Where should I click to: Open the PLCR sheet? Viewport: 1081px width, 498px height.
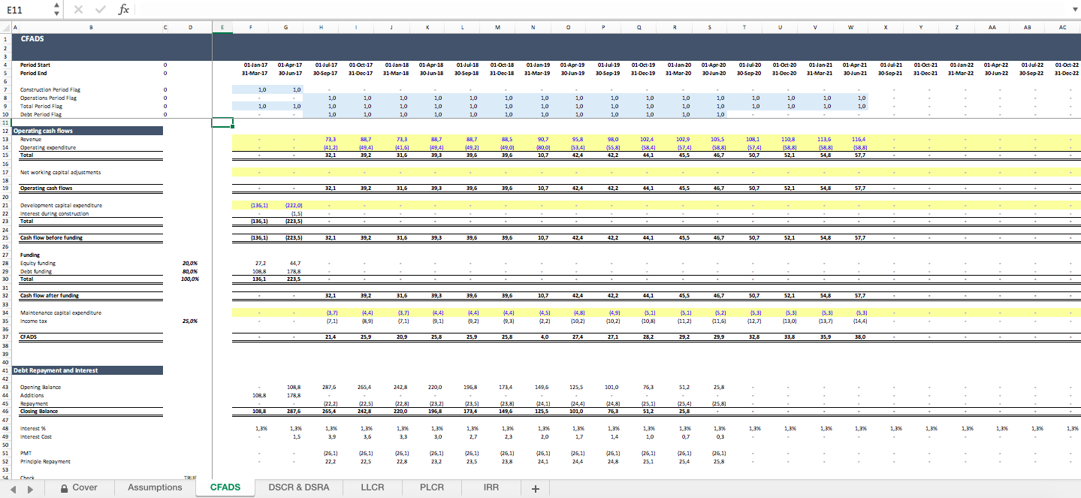[430, 487]
